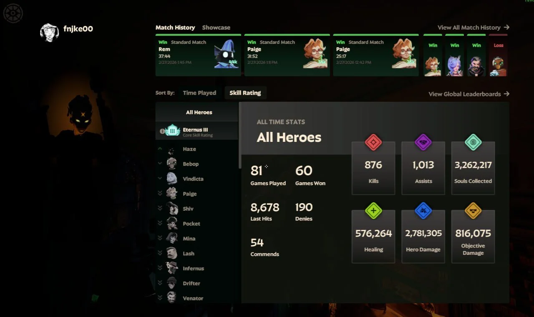Screen dimensions: 534x317
Task: Click the orange Objective Damage icon
Action: (473, 211)
